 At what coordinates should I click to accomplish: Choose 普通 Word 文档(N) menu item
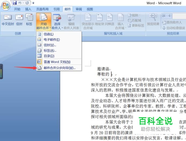(x=59, y=62)
